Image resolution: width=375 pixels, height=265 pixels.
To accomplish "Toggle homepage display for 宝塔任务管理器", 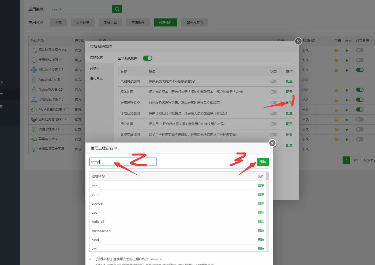I will point(360,119).
